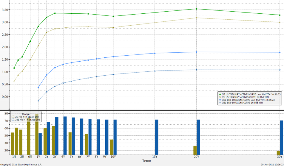The image size is (284, 166).
Task: Select the green Treasury curve point at 30Y
Action: pos(280,15)
